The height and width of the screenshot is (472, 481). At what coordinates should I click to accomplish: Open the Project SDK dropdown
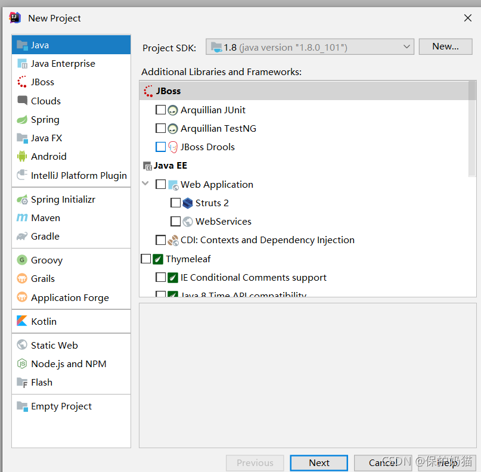click(x=310, y=47)
